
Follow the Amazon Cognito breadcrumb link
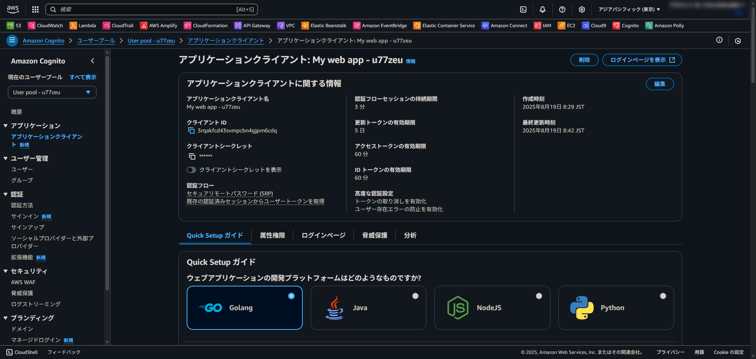pos(43,41)
